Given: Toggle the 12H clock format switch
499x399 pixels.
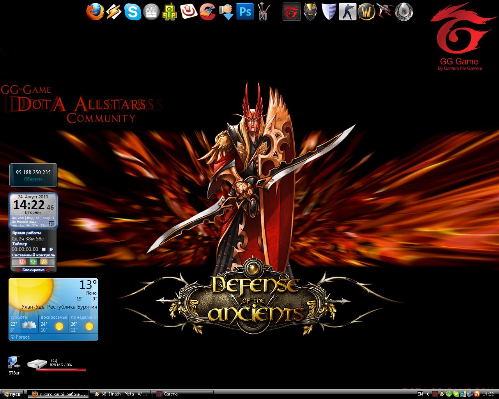Looking at the screenshot, I should 51,224.
